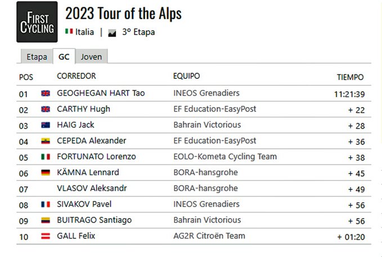
Task: Click the TIEMPO column header
Action: click(x=349, y=77)
